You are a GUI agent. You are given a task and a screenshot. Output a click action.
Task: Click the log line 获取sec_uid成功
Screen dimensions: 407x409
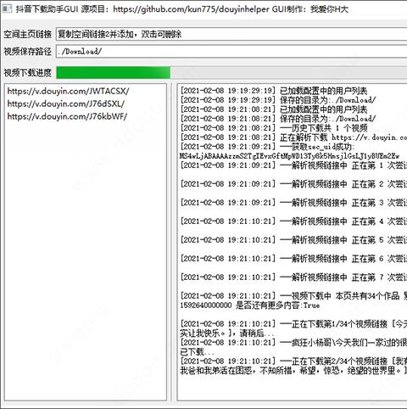[267, 147]
